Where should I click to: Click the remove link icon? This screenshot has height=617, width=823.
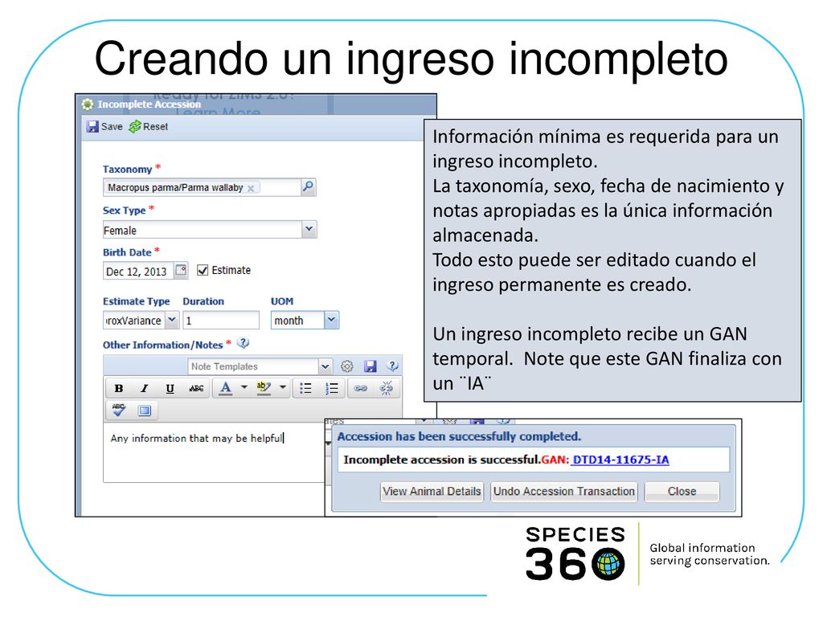click(x=387, y=388)
